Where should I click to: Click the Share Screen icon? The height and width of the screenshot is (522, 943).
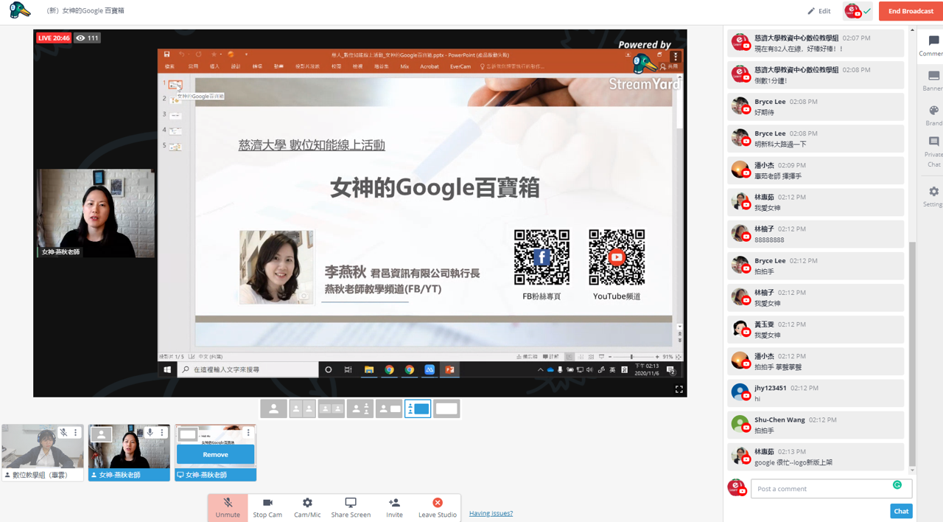[351, 507]
